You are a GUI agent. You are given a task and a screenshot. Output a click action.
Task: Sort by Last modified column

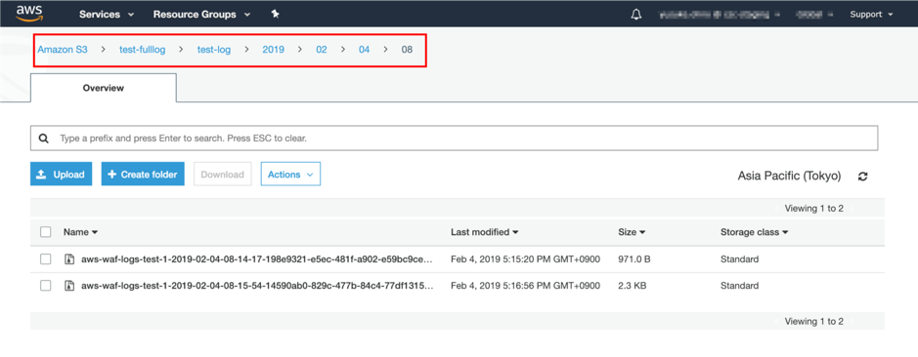484,232
